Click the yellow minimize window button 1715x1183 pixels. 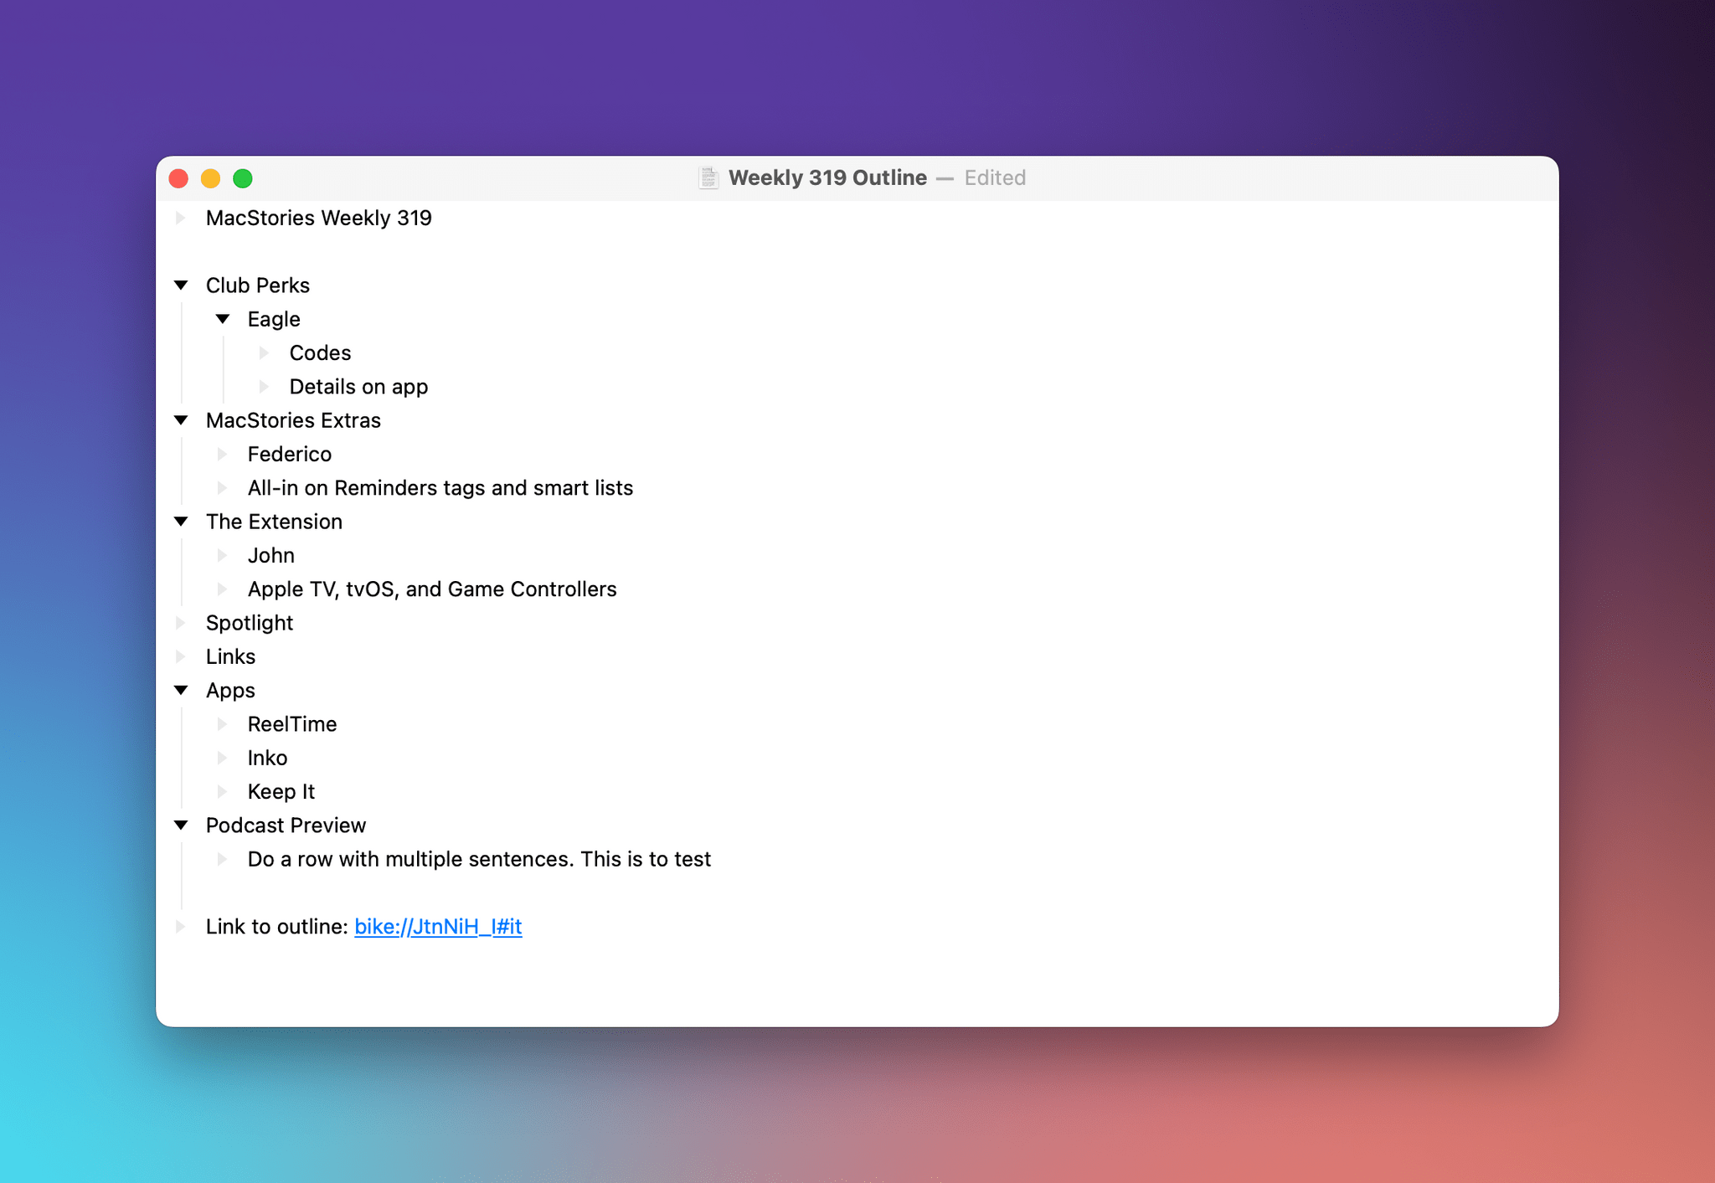tap(210, 178)
